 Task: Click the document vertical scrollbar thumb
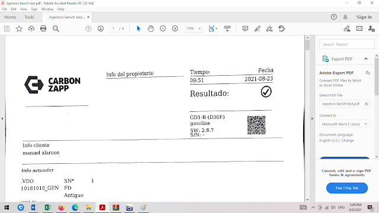click(307, 45)
